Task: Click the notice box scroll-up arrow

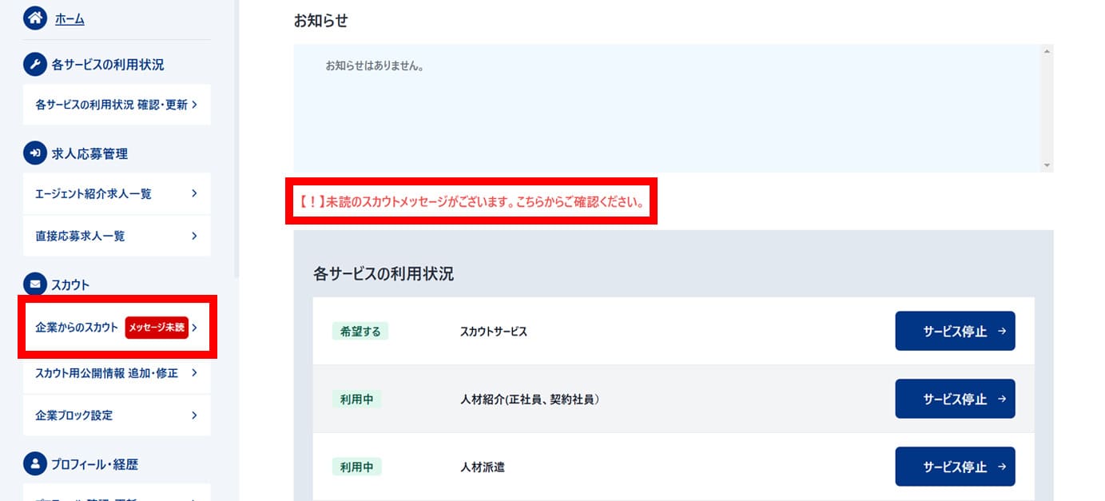Action: 1047,51
